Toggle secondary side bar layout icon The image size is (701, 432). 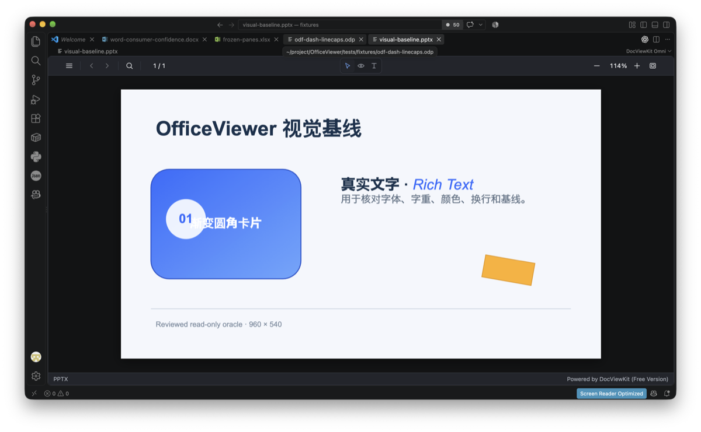[667, 25]
